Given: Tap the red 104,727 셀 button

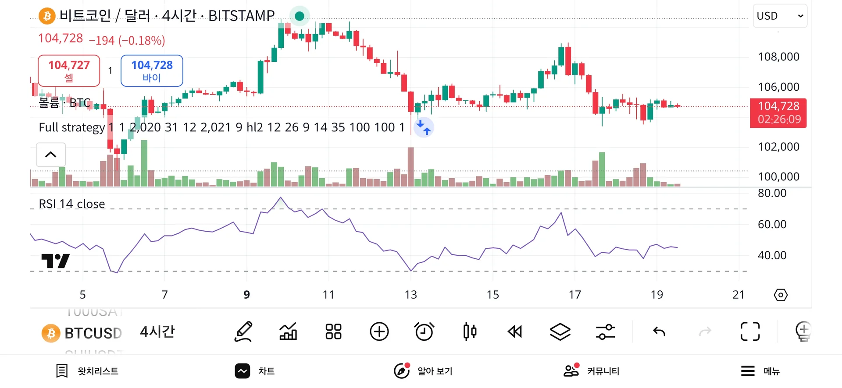Looking at the screenshot, I should 69,71.
